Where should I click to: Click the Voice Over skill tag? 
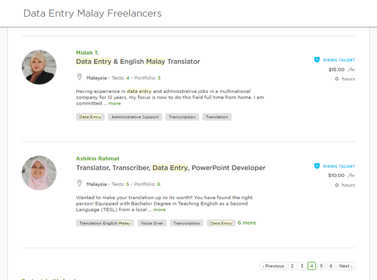152,223
